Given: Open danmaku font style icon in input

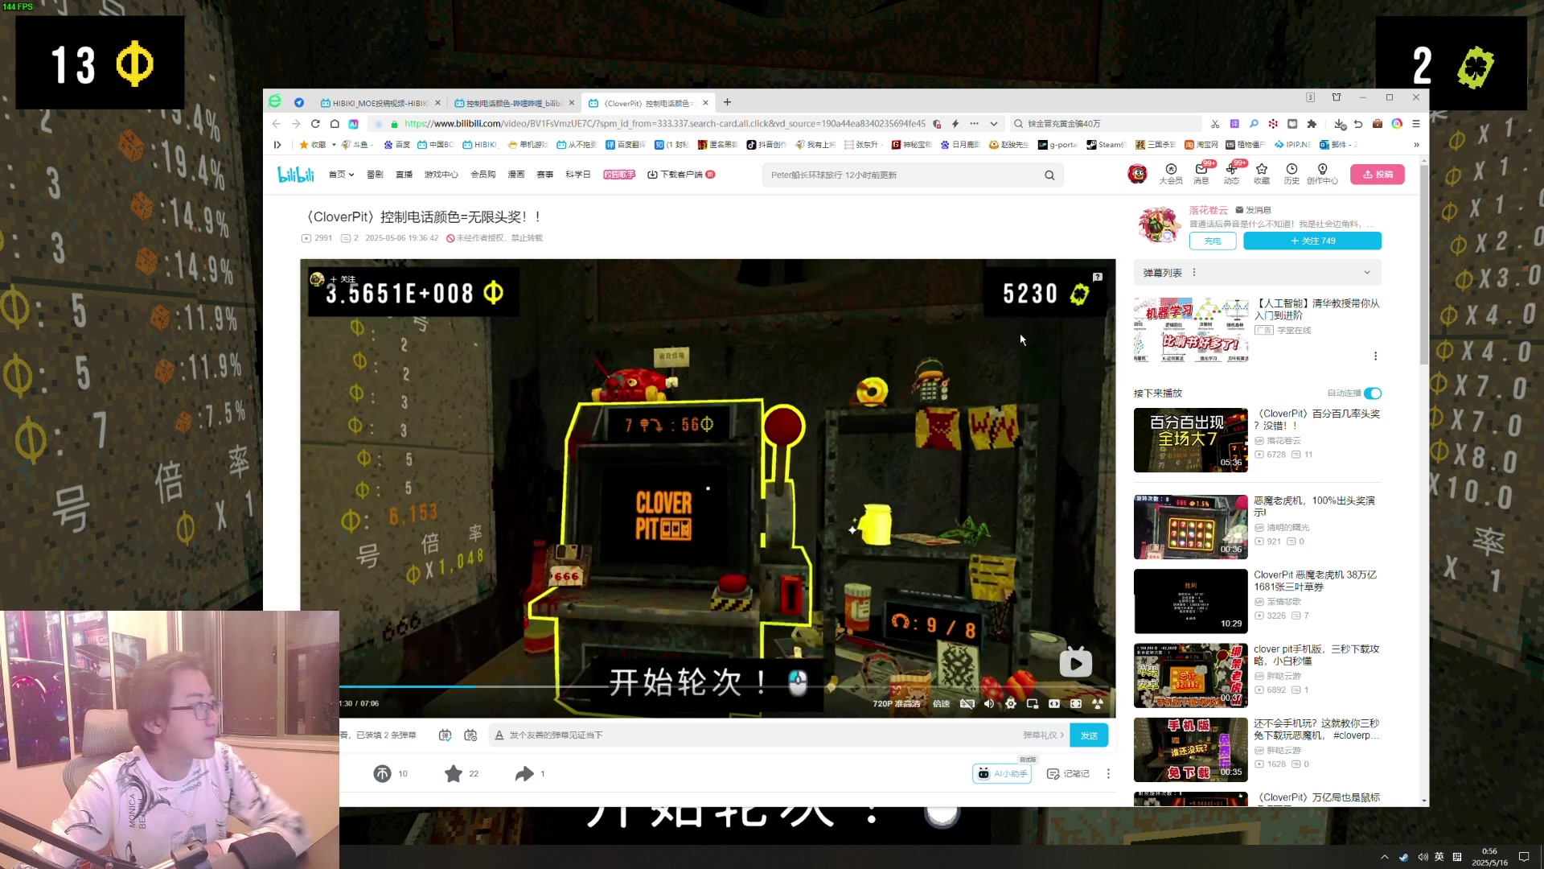Looking at the screenshot, I should [499, 735].
